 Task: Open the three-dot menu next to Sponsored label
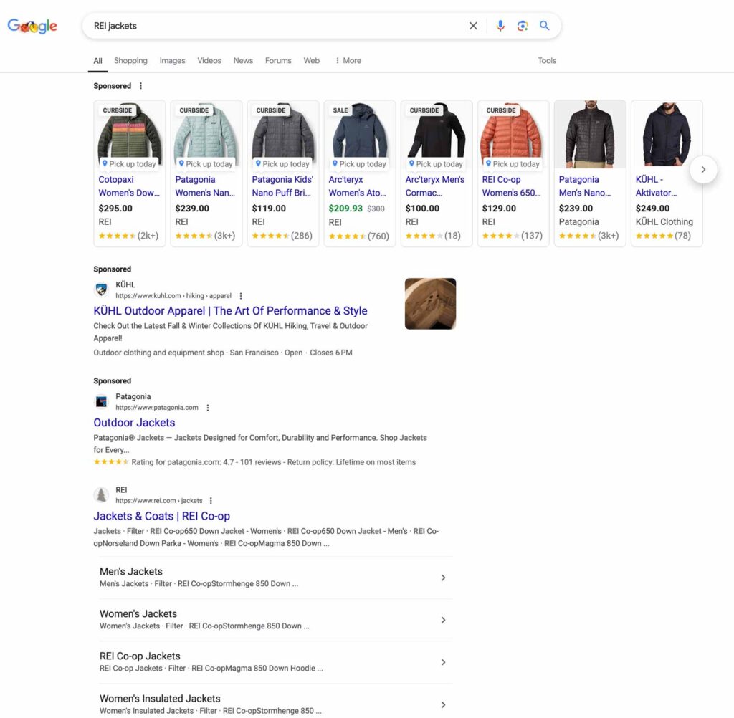[x=140, y=85]
